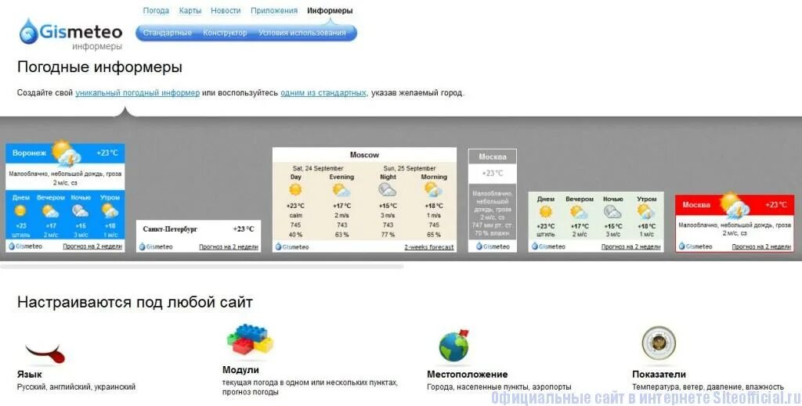Select the Информеры navigation item
The image size is (802, 406).
pos(330,10)
